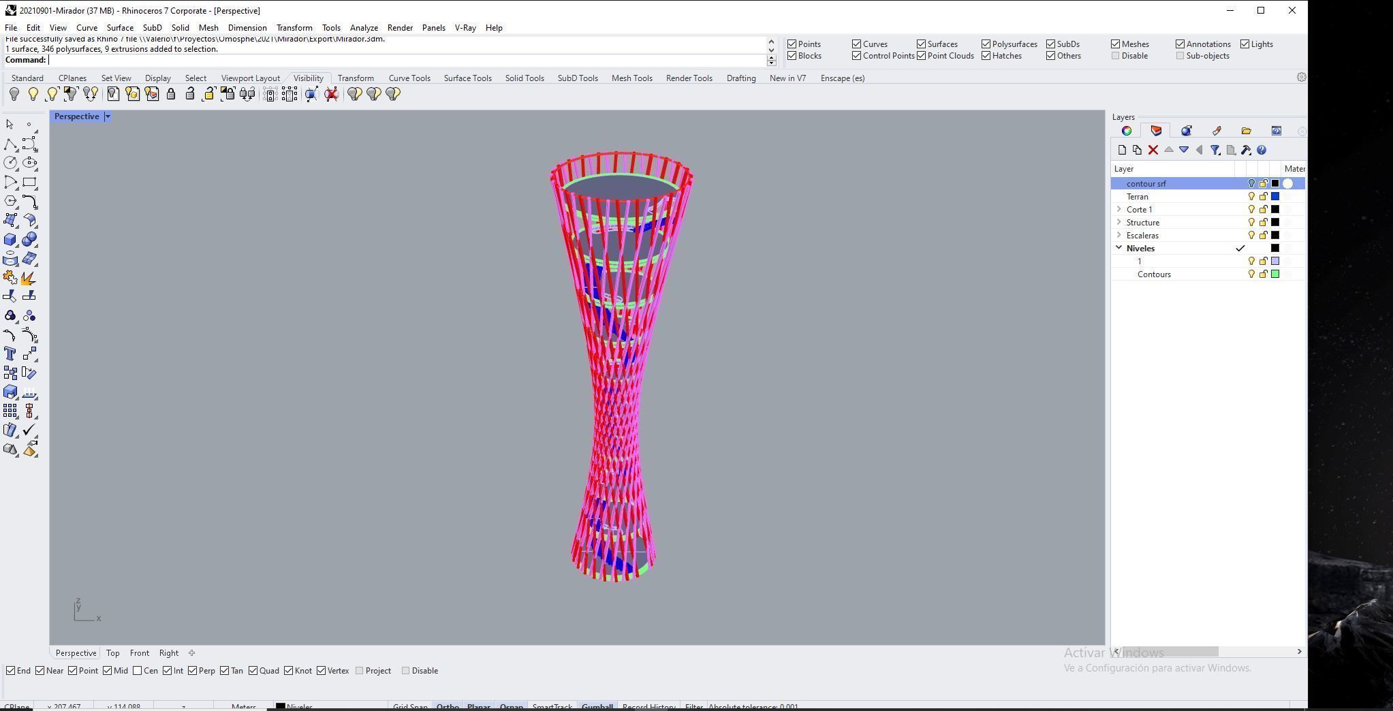Toggle Ortho in the status bar
Screen dimensions: 1393x711
pyautogui.click(x=448, y=707)
